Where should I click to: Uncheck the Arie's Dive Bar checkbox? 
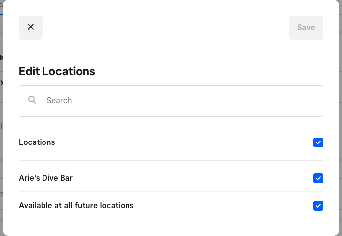318,178
